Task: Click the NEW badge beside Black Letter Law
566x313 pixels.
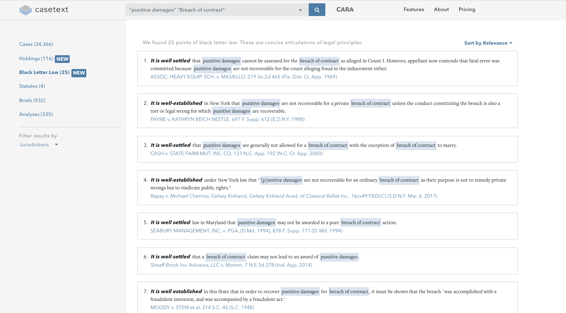Action: click(x=79, y=73)
